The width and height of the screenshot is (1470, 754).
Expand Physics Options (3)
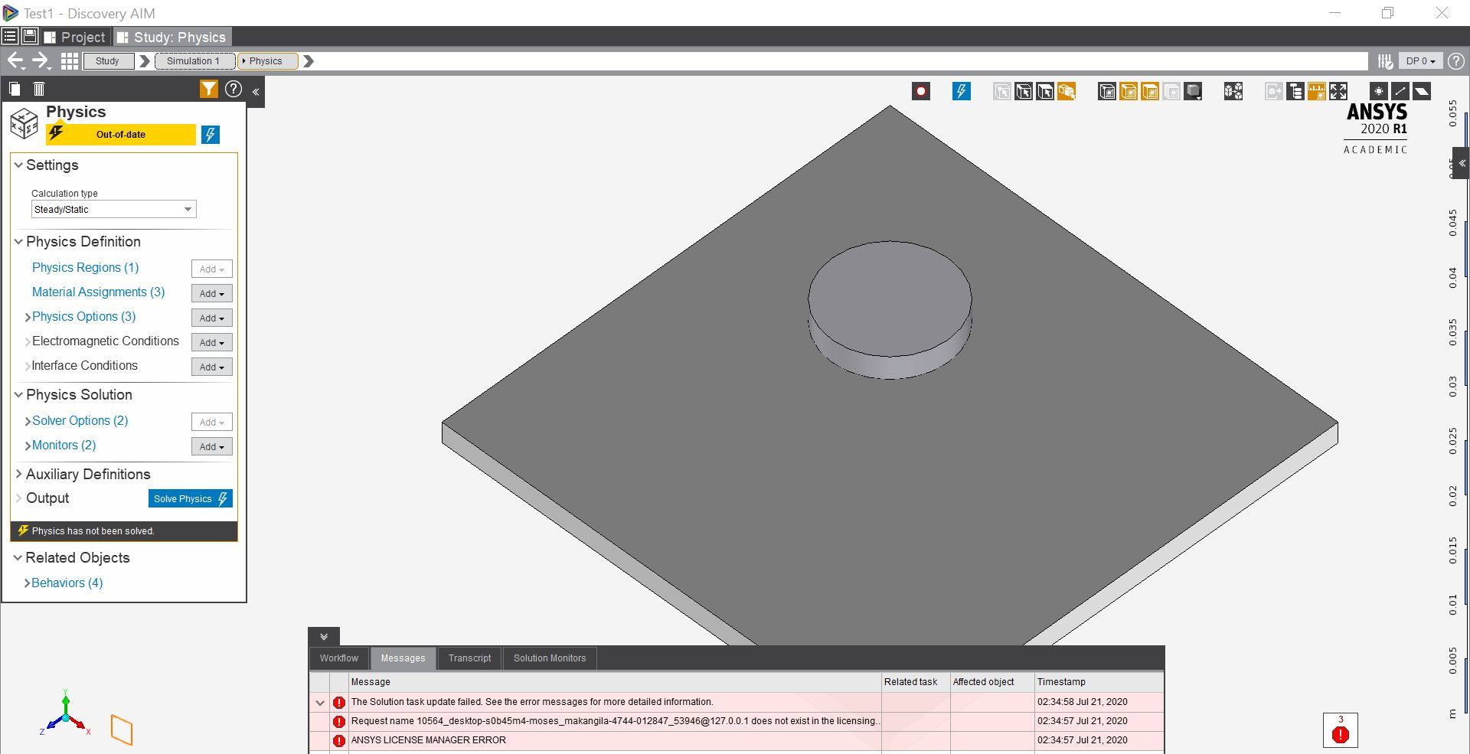[x=28, y=317]
